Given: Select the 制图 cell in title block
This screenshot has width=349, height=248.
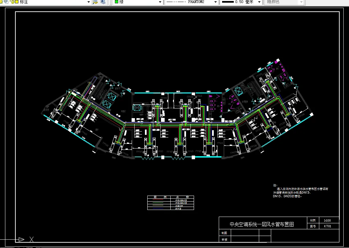Looking at the screenshot, I should point(224,233).
